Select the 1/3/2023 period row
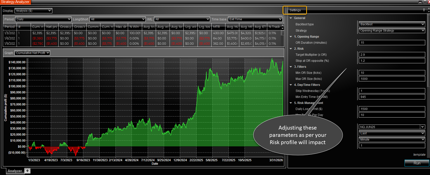Screen dimensions: 430x175 coord(142,33)
